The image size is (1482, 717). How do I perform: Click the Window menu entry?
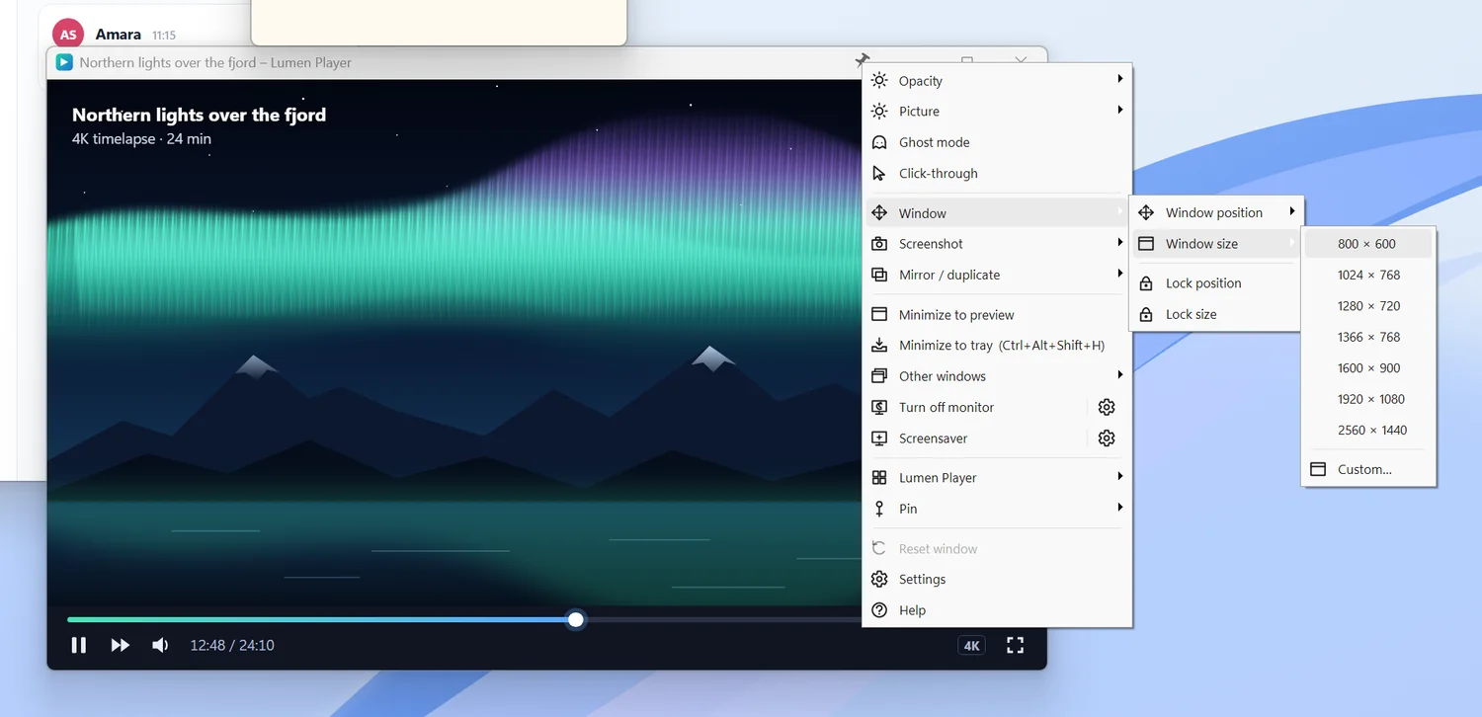tap(998, 213)
